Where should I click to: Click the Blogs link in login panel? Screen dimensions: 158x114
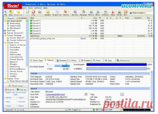pyautogui.click(x=8, y=102)
